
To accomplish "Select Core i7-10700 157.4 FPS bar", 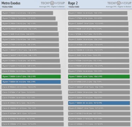I will point(33,119).
